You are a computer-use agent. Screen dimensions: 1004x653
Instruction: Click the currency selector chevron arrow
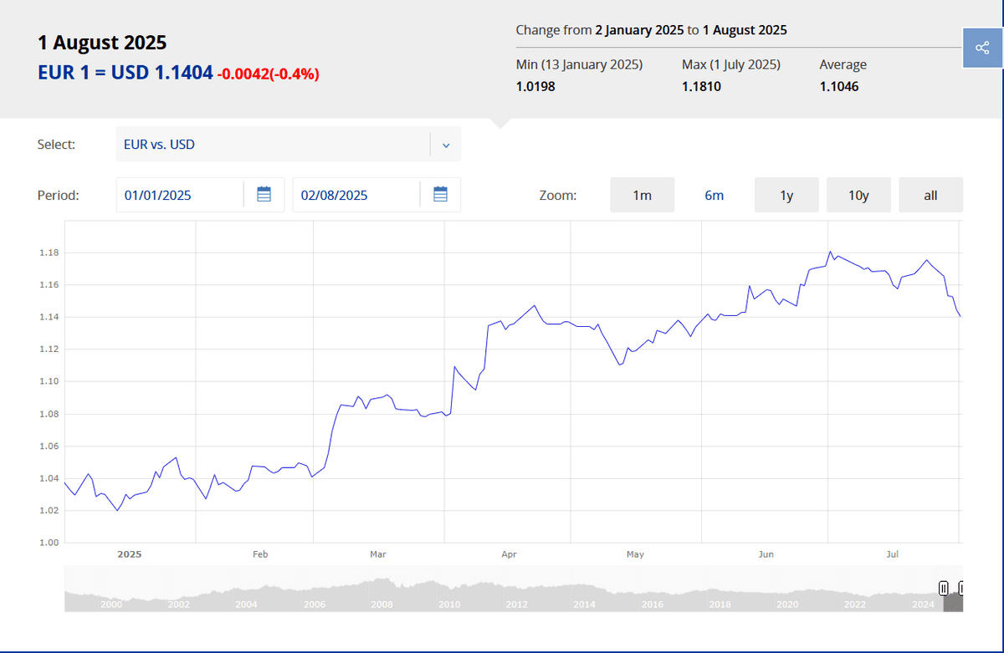click(x=446, y=145)
